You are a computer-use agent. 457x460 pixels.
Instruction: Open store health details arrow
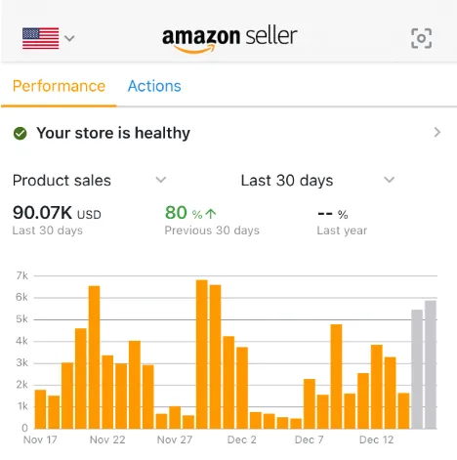(x=437, y=132)
